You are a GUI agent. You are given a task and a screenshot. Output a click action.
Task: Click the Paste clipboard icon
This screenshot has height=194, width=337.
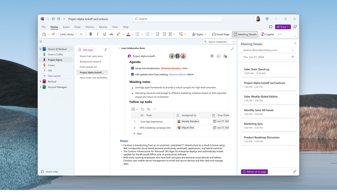pos(44,34)
